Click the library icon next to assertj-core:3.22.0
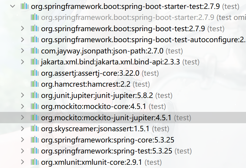 (x=35, y=73)
